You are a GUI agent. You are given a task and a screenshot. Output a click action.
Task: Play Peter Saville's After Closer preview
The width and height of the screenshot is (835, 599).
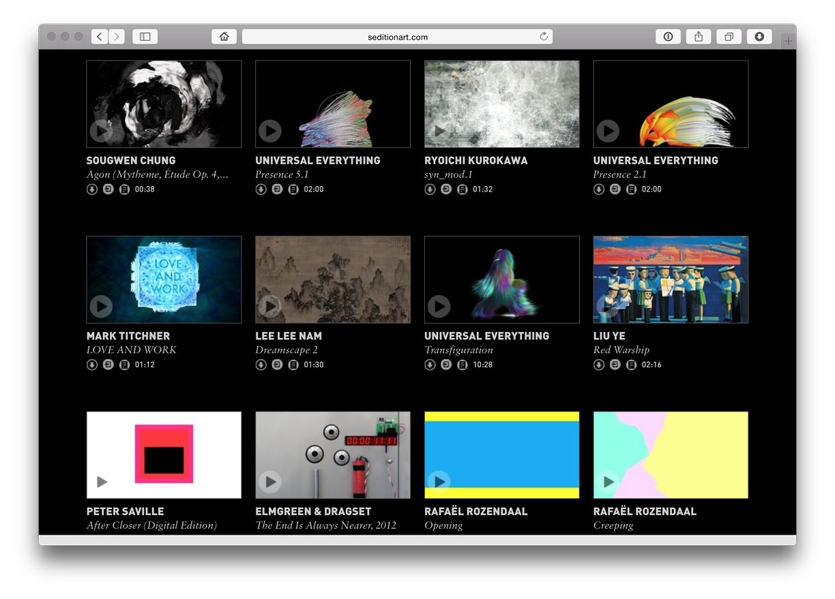[101, 482]
